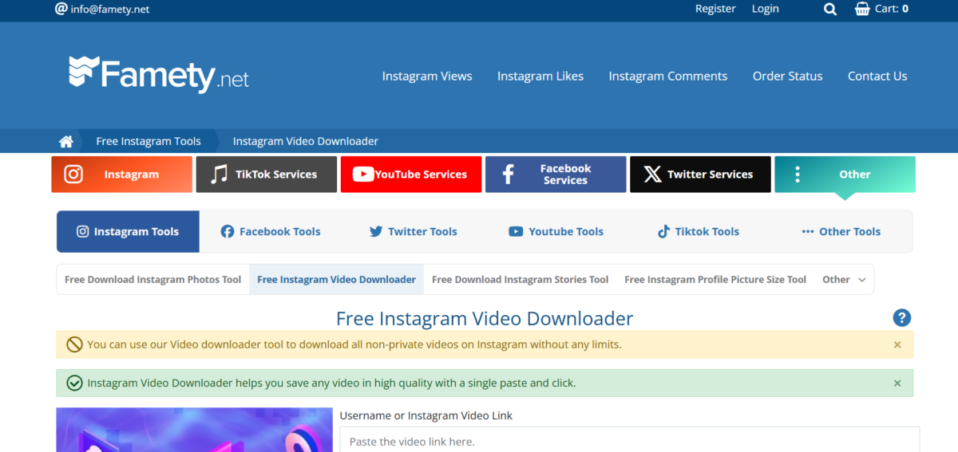Open the Instagram services button

[122, 175]
